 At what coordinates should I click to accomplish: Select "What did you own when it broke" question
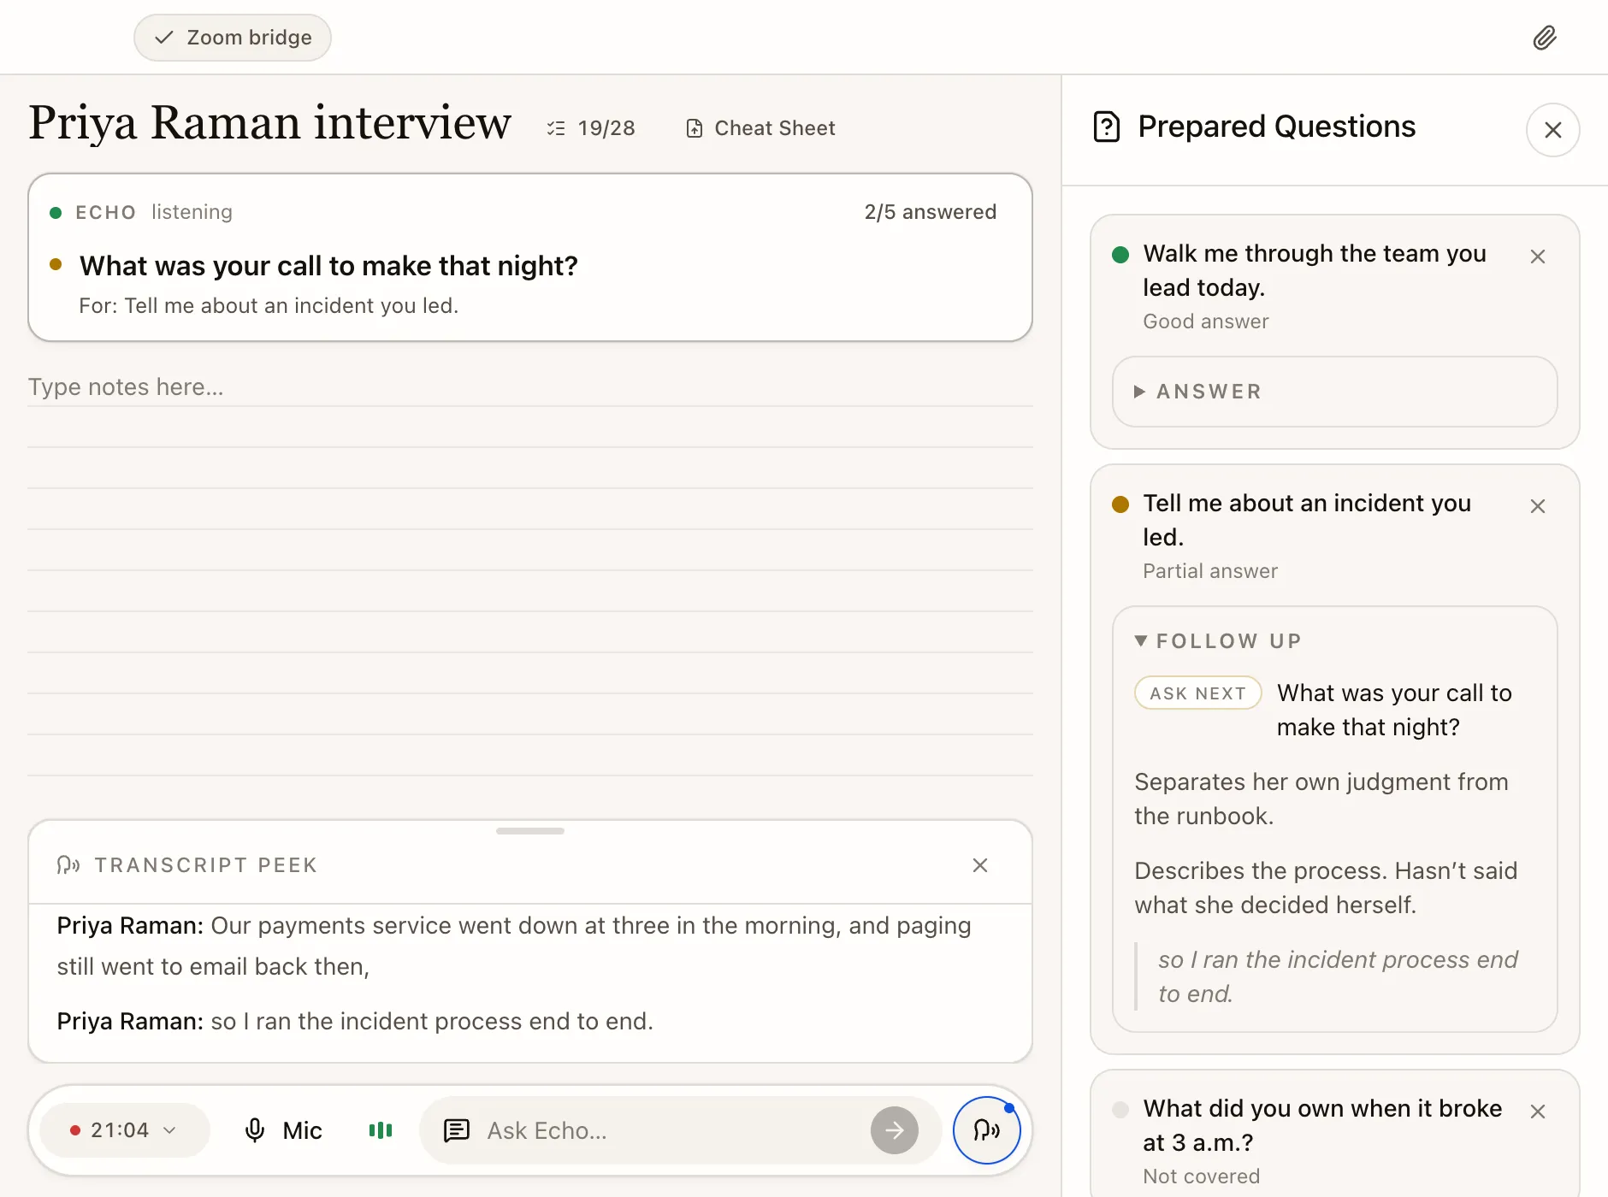(x=1322, y=1125)
